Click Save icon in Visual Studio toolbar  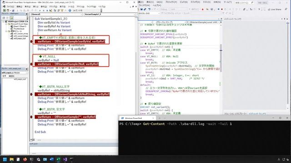[141, 9]
